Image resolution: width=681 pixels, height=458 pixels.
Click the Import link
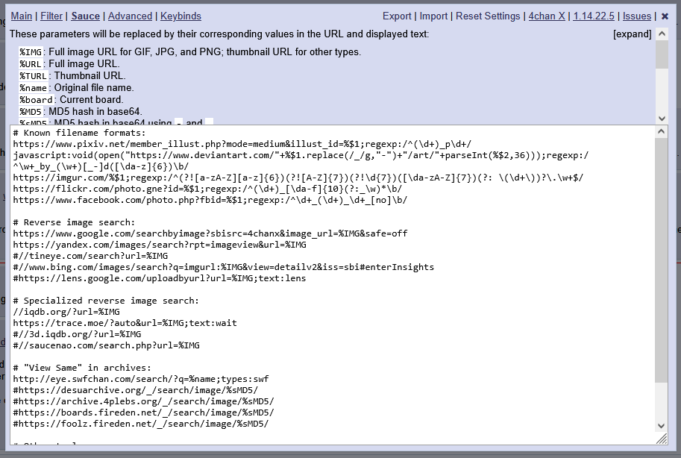coord(433,16)
